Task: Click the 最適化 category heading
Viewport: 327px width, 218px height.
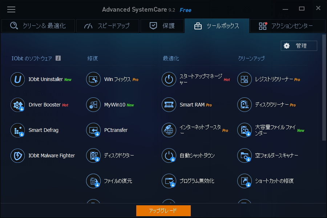Action: [171, 58]
